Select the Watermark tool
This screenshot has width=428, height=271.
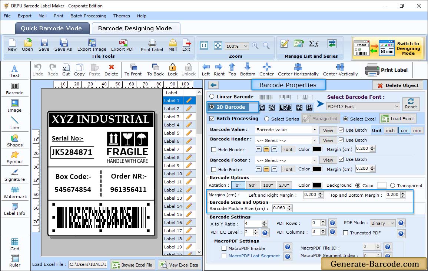click(15, 193)
